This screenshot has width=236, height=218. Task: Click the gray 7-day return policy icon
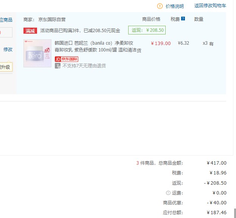(x=57, y=66)
